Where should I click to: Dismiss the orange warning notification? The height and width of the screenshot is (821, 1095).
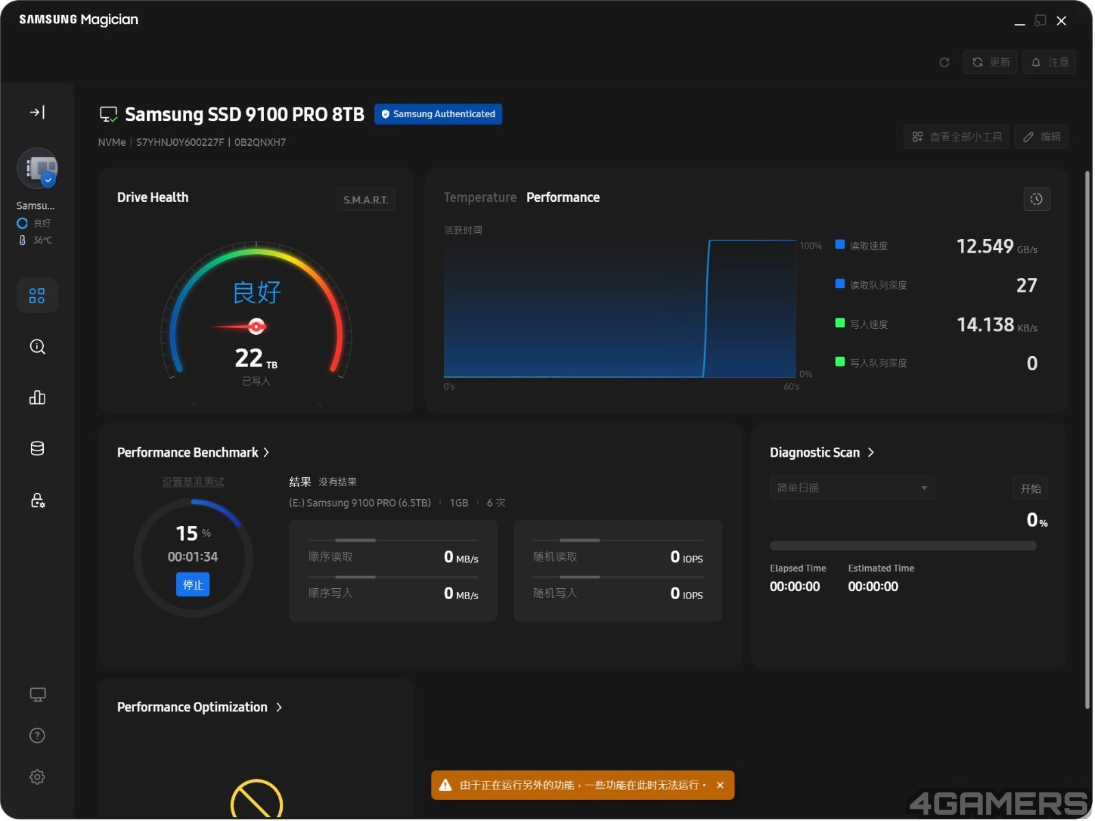(721, 786)
